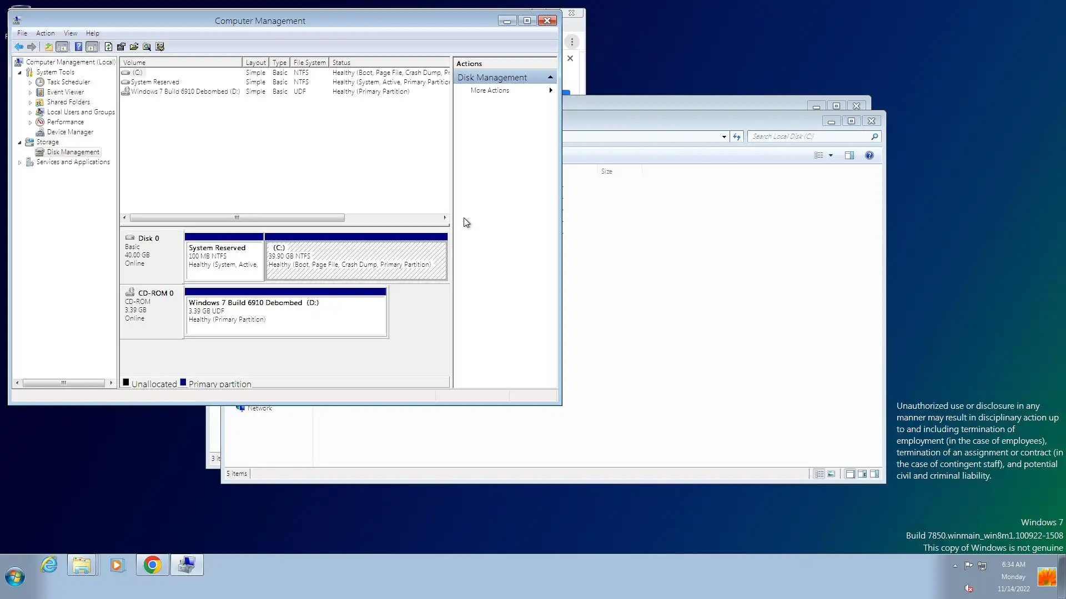This screenshot has width=1066, height=599.
Task: Click the Status column header
Action: 389,63
